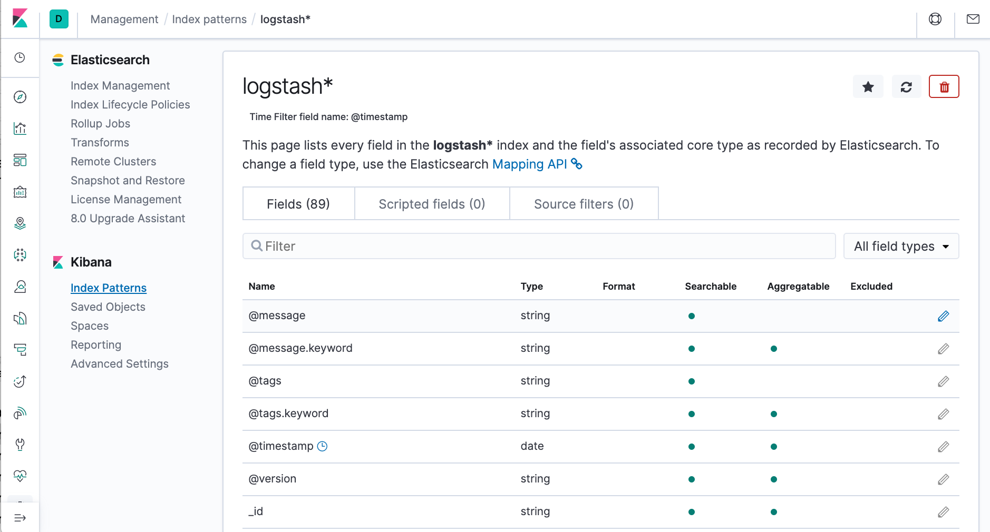The image size is (990, 532).
Task: Set logstash* as default index star
Action: click(868, 87)
